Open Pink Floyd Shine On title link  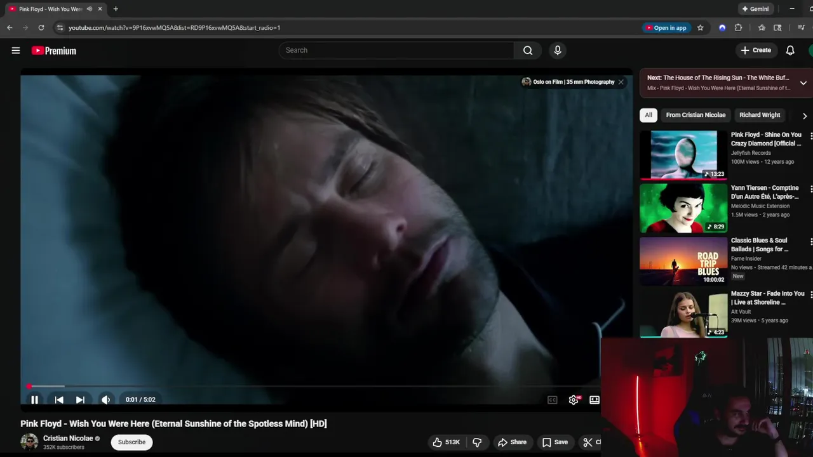click(x=766, y=139)
